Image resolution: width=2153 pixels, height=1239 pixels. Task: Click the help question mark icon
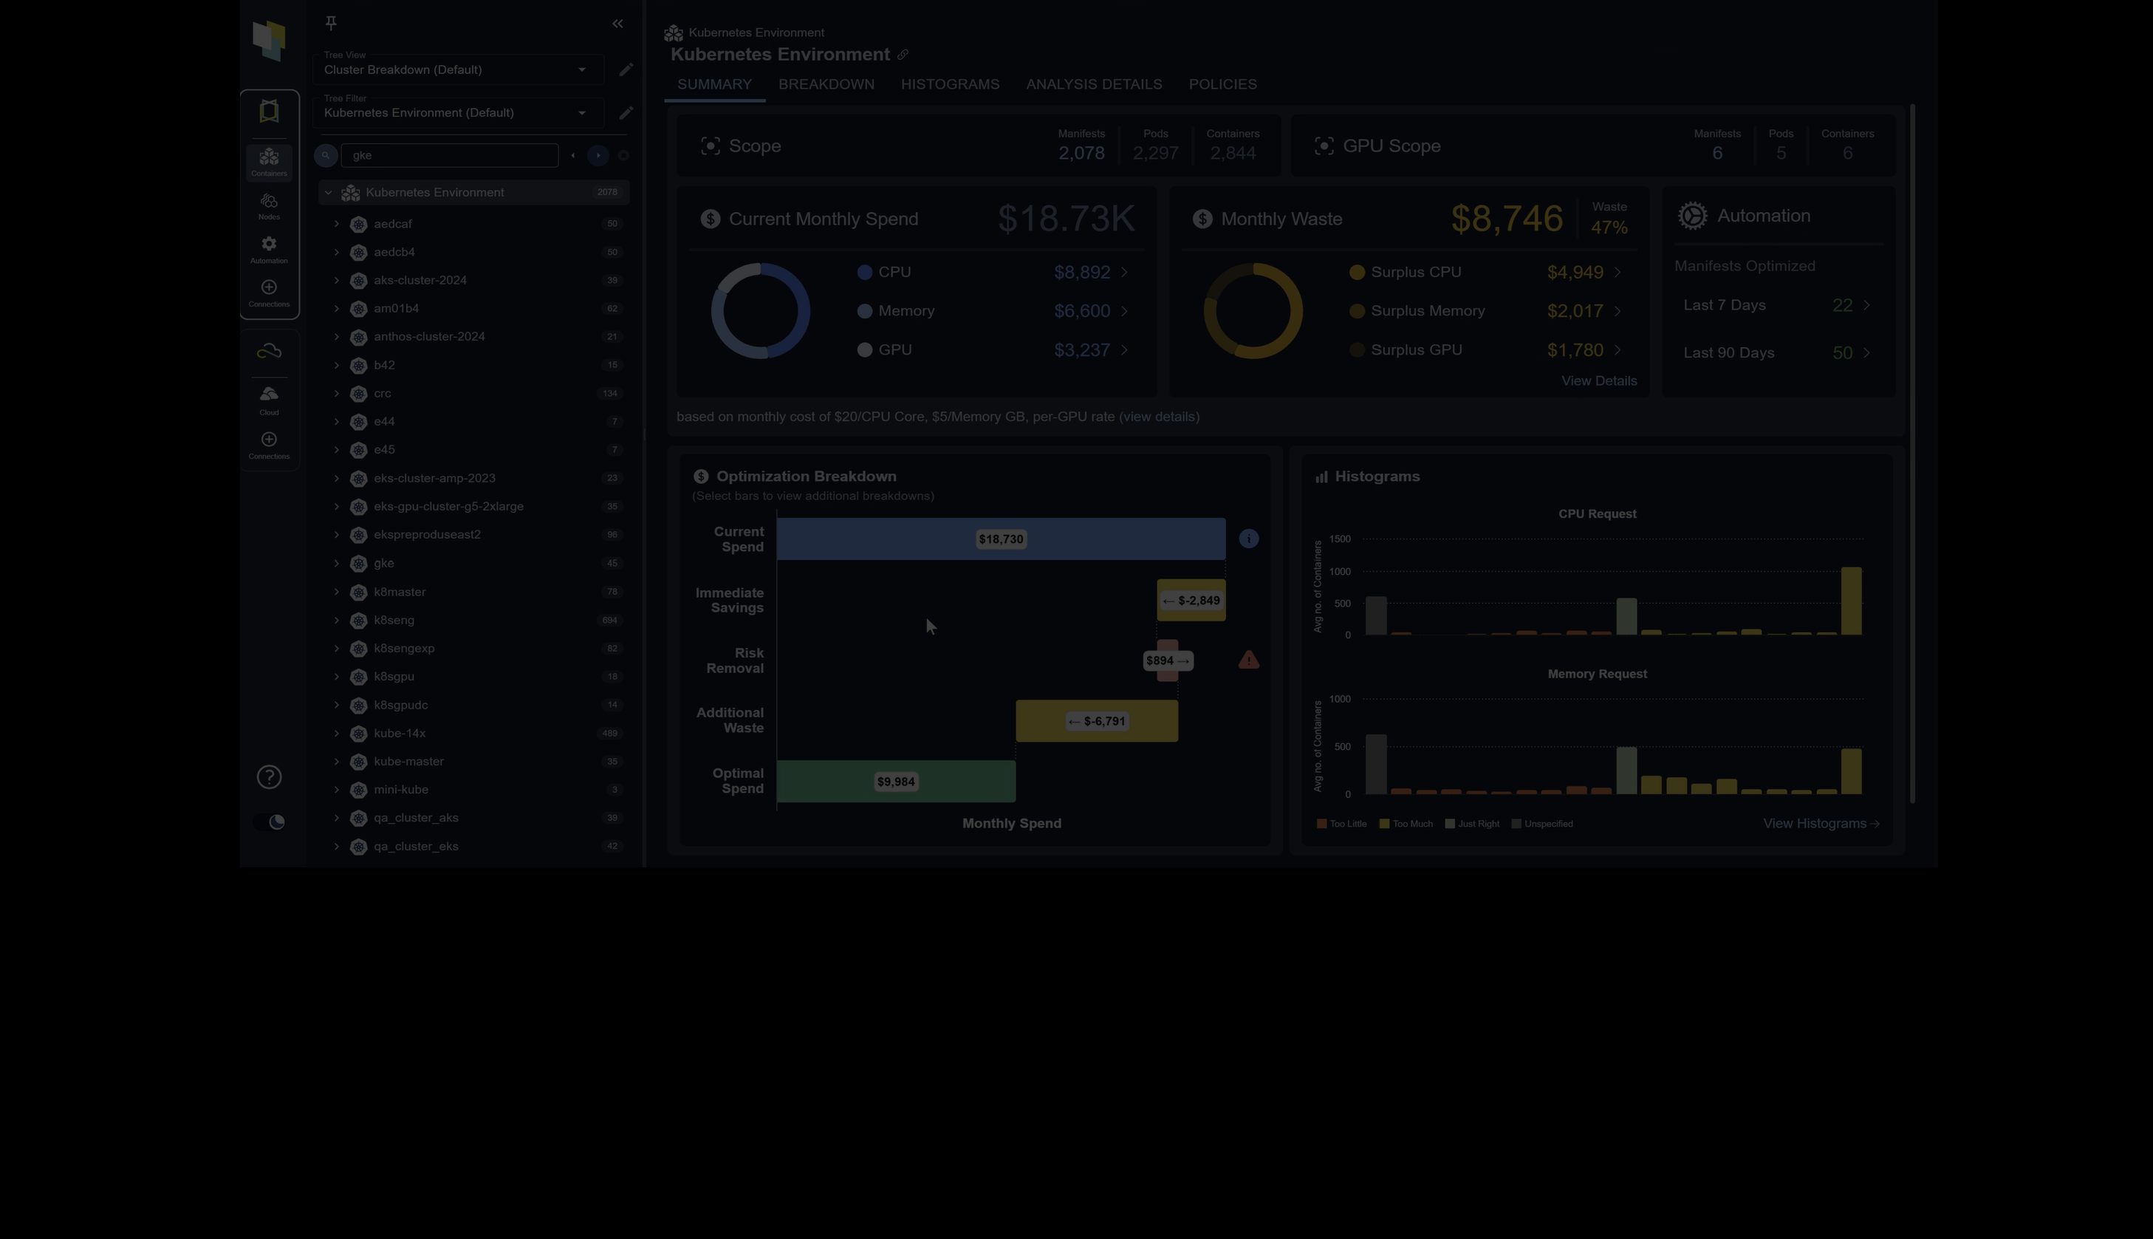(x=269, y=777)
